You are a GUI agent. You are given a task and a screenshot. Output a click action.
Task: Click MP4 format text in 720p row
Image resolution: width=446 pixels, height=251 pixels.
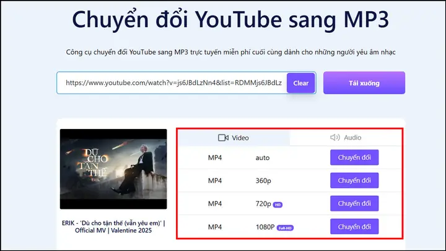(x=215, y=204)
